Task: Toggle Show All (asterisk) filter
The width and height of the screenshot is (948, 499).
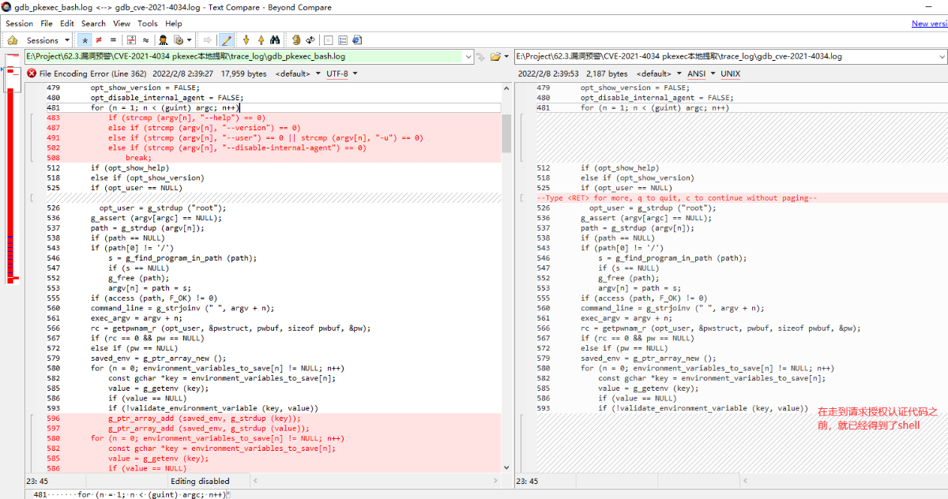Action: tap(85, 39)
